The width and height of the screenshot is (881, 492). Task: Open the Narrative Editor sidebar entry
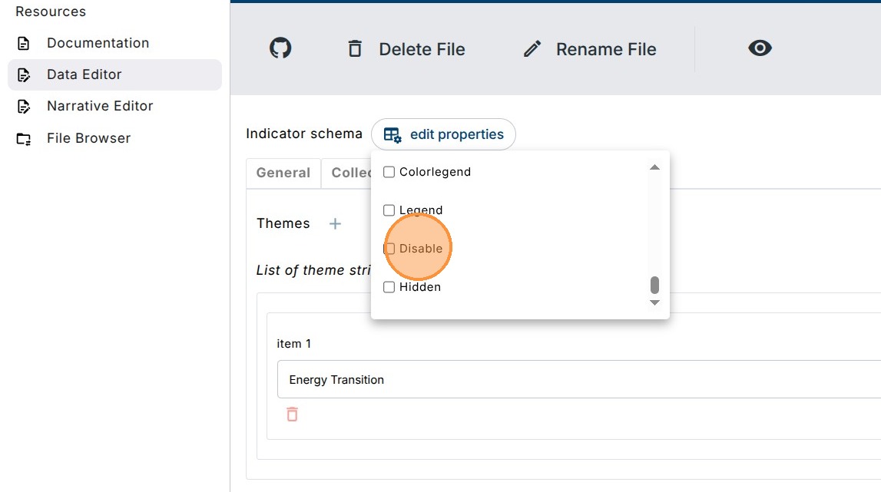click(x=100, y=106)
